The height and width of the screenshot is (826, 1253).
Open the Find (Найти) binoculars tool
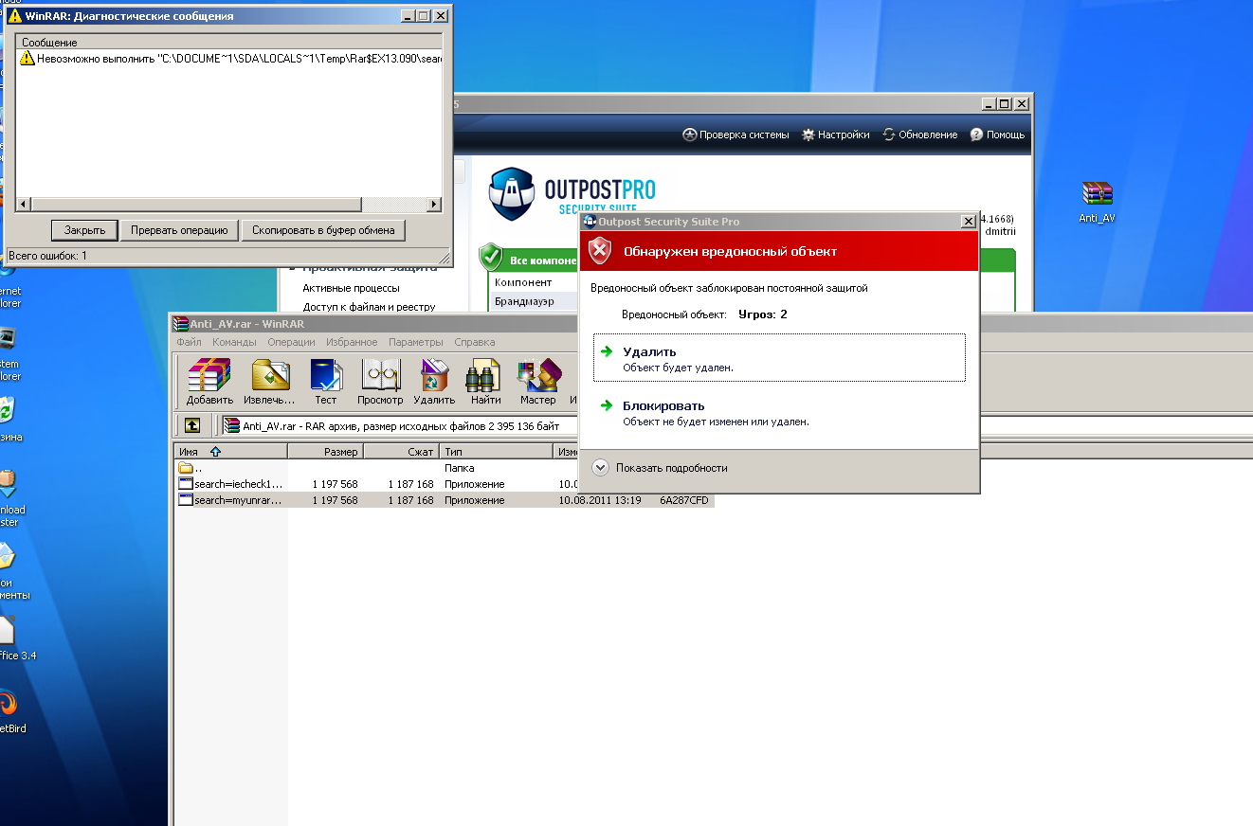click(485, 381)
